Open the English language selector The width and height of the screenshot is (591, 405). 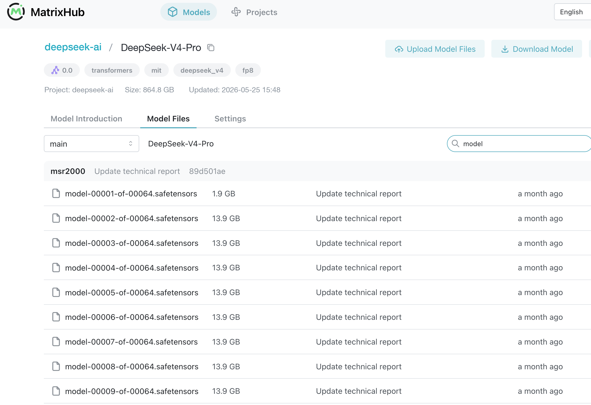pos(573,12)
